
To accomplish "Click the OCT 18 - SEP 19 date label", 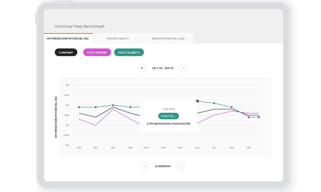I will pyautogui.click(x=163, y=68).
